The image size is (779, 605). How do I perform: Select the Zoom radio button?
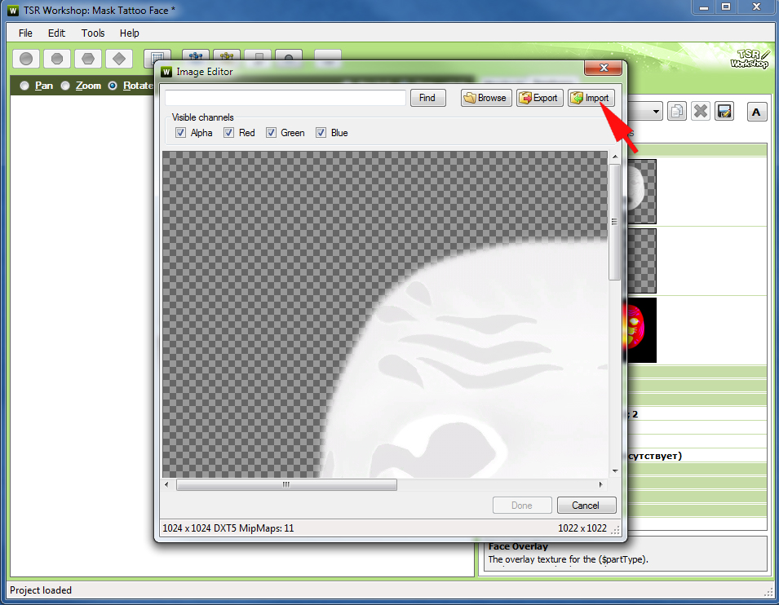(65, 86)
